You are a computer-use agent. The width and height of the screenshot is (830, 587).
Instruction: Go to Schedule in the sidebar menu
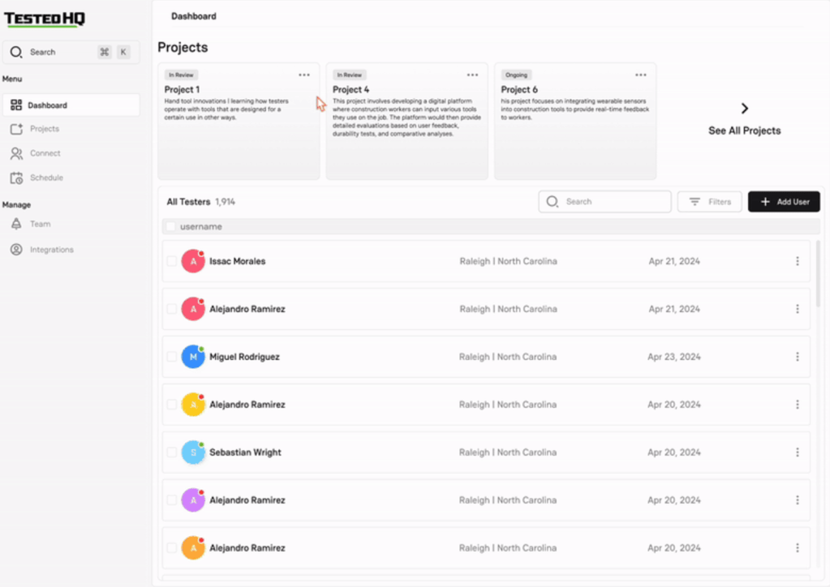[46, 178]
